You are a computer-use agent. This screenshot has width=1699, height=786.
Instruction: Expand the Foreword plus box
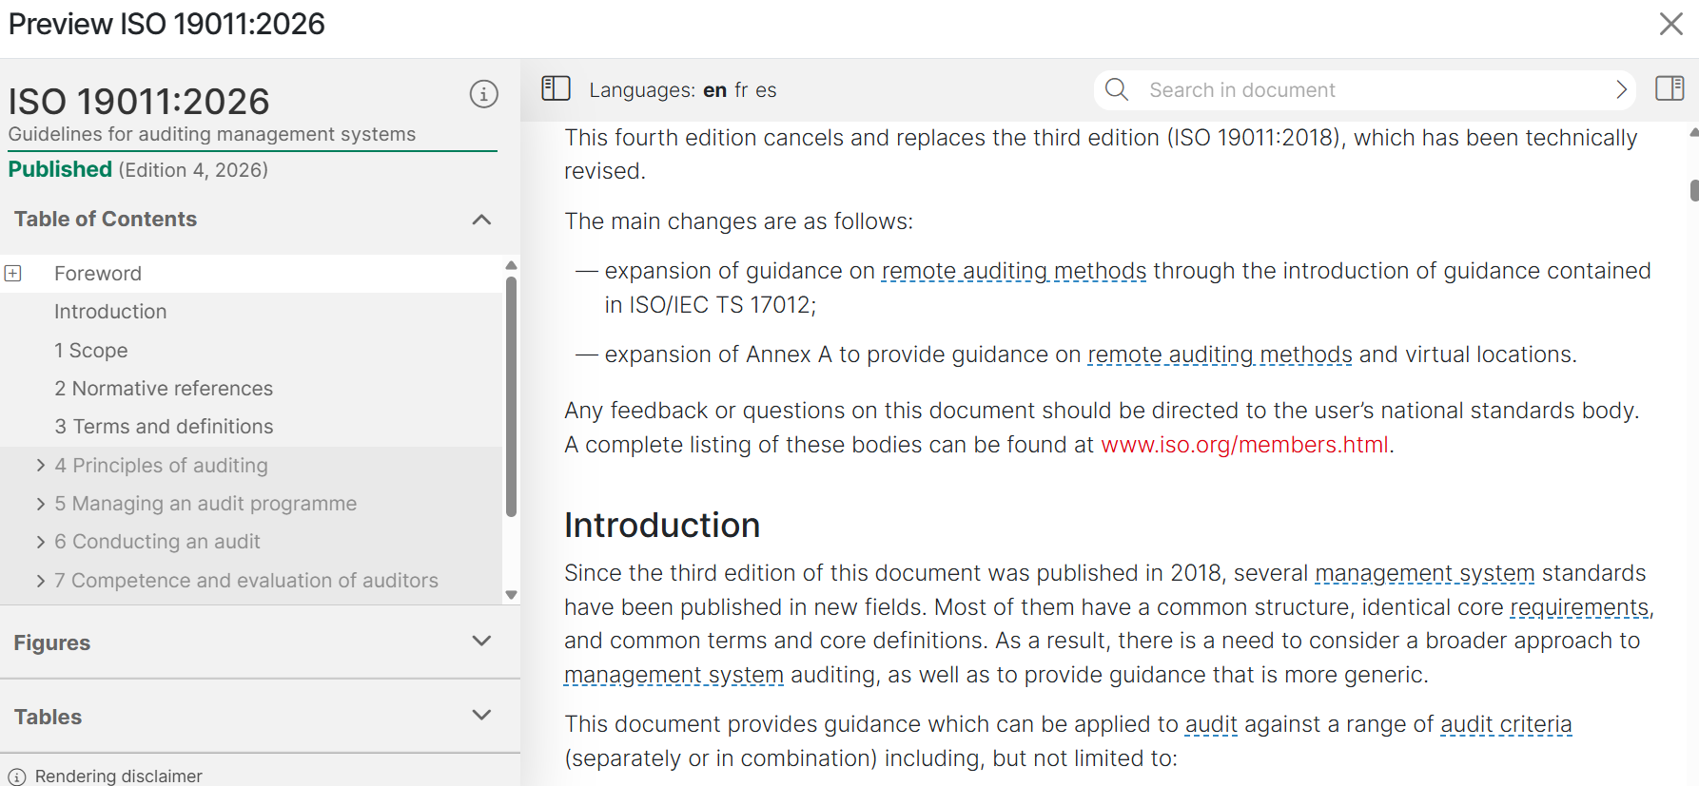pos(13,274)
